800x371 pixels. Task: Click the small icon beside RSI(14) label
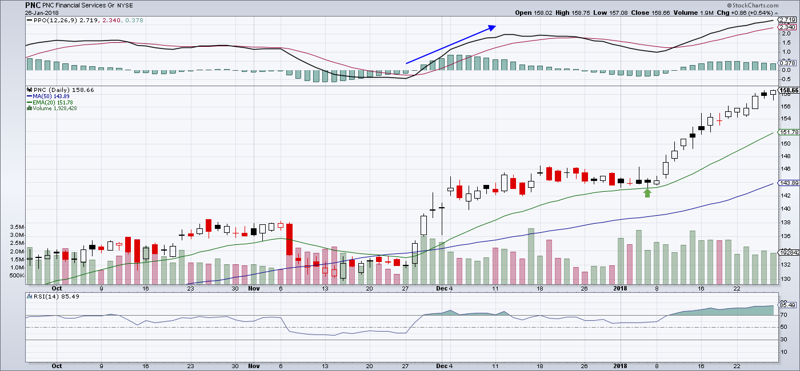click(x=29, y=296)
